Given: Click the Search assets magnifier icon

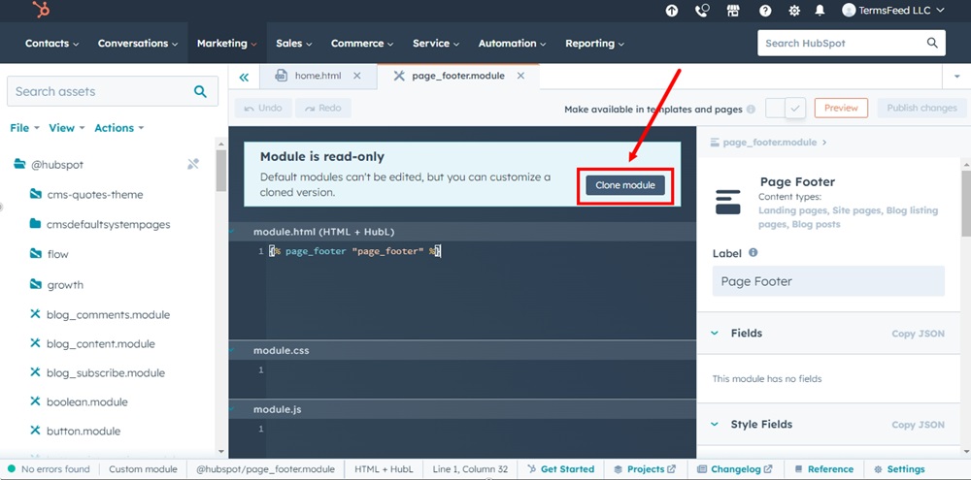Looking at the screenshot, I should [x=200, y=91].
